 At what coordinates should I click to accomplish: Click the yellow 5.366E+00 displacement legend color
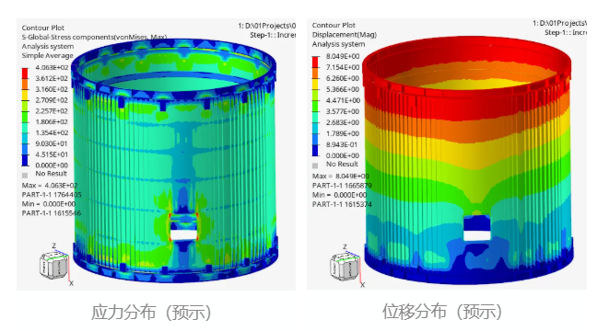(x=315, y=96)
